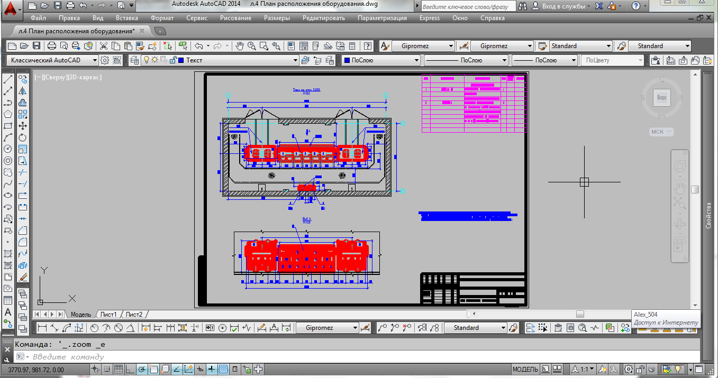
Task: Select the Linear dimension tool
Action: pos(43,328)
